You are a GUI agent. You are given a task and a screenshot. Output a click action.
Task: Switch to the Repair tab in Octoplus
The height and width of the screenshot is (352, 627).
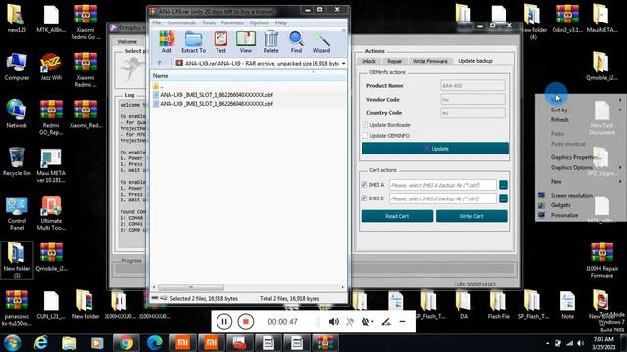coord(394,61)
